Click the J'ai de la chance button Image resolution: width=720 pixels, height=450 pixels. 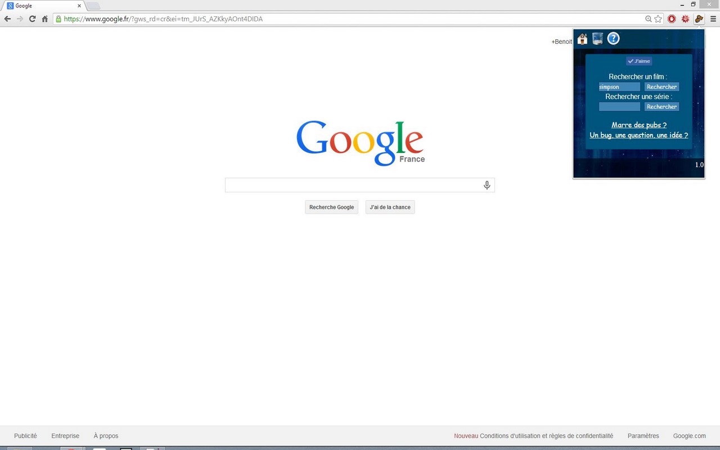click(390, 207)
